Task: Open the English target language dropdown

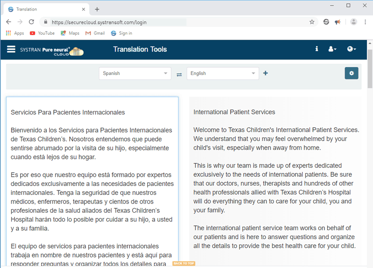Action: (222, 73)
